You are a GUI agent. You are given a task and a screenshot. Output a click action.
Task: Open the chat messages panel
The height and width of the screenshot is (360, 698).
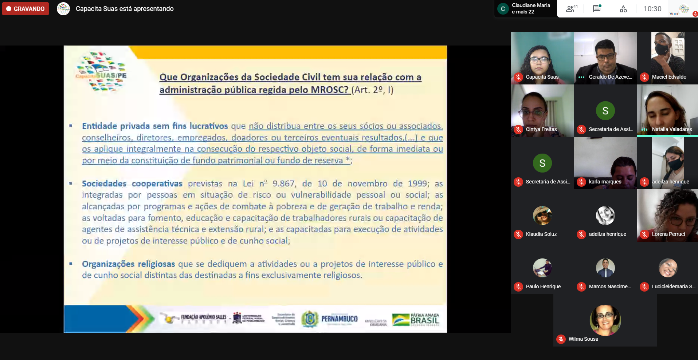click(x=597, y=9)
